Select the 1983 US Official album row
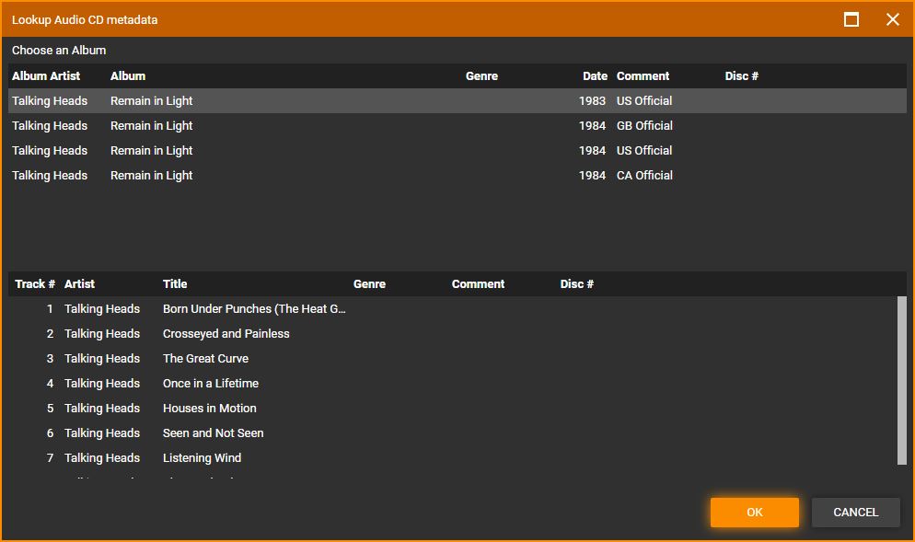 click(368, 101)
